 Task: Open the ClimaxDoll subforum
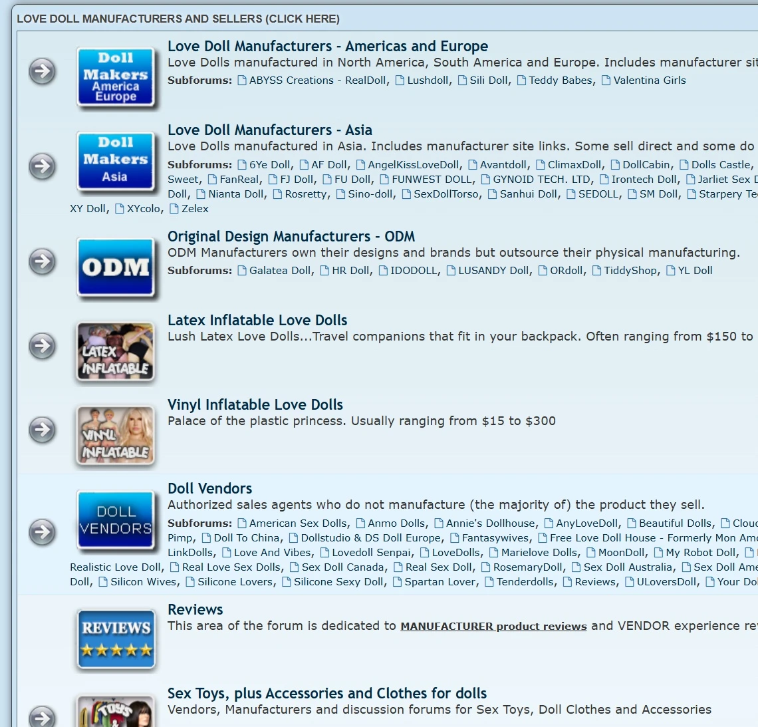click(x=574, y=165)
